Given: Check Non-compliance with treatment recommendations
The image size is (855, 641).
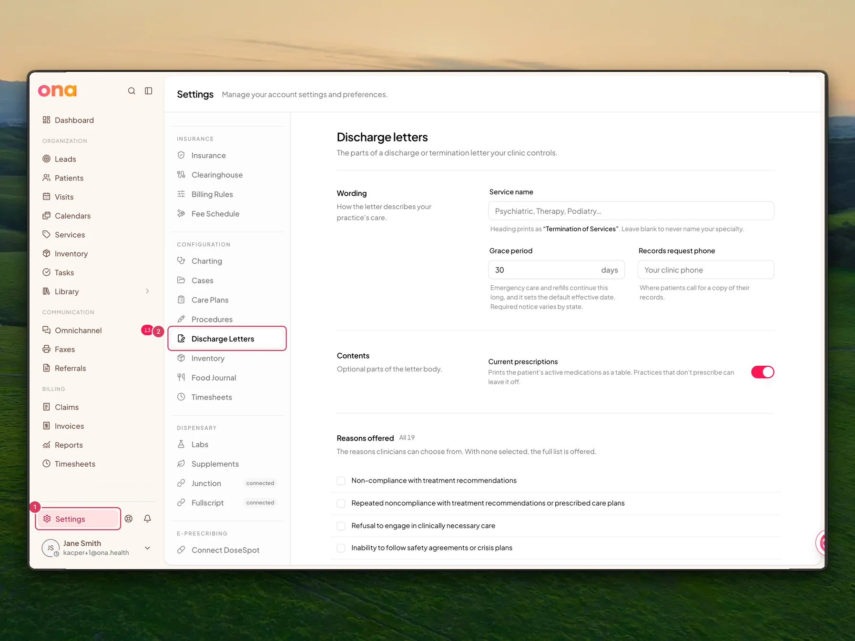Looking at the screenshot, I should tap(341, 481).
